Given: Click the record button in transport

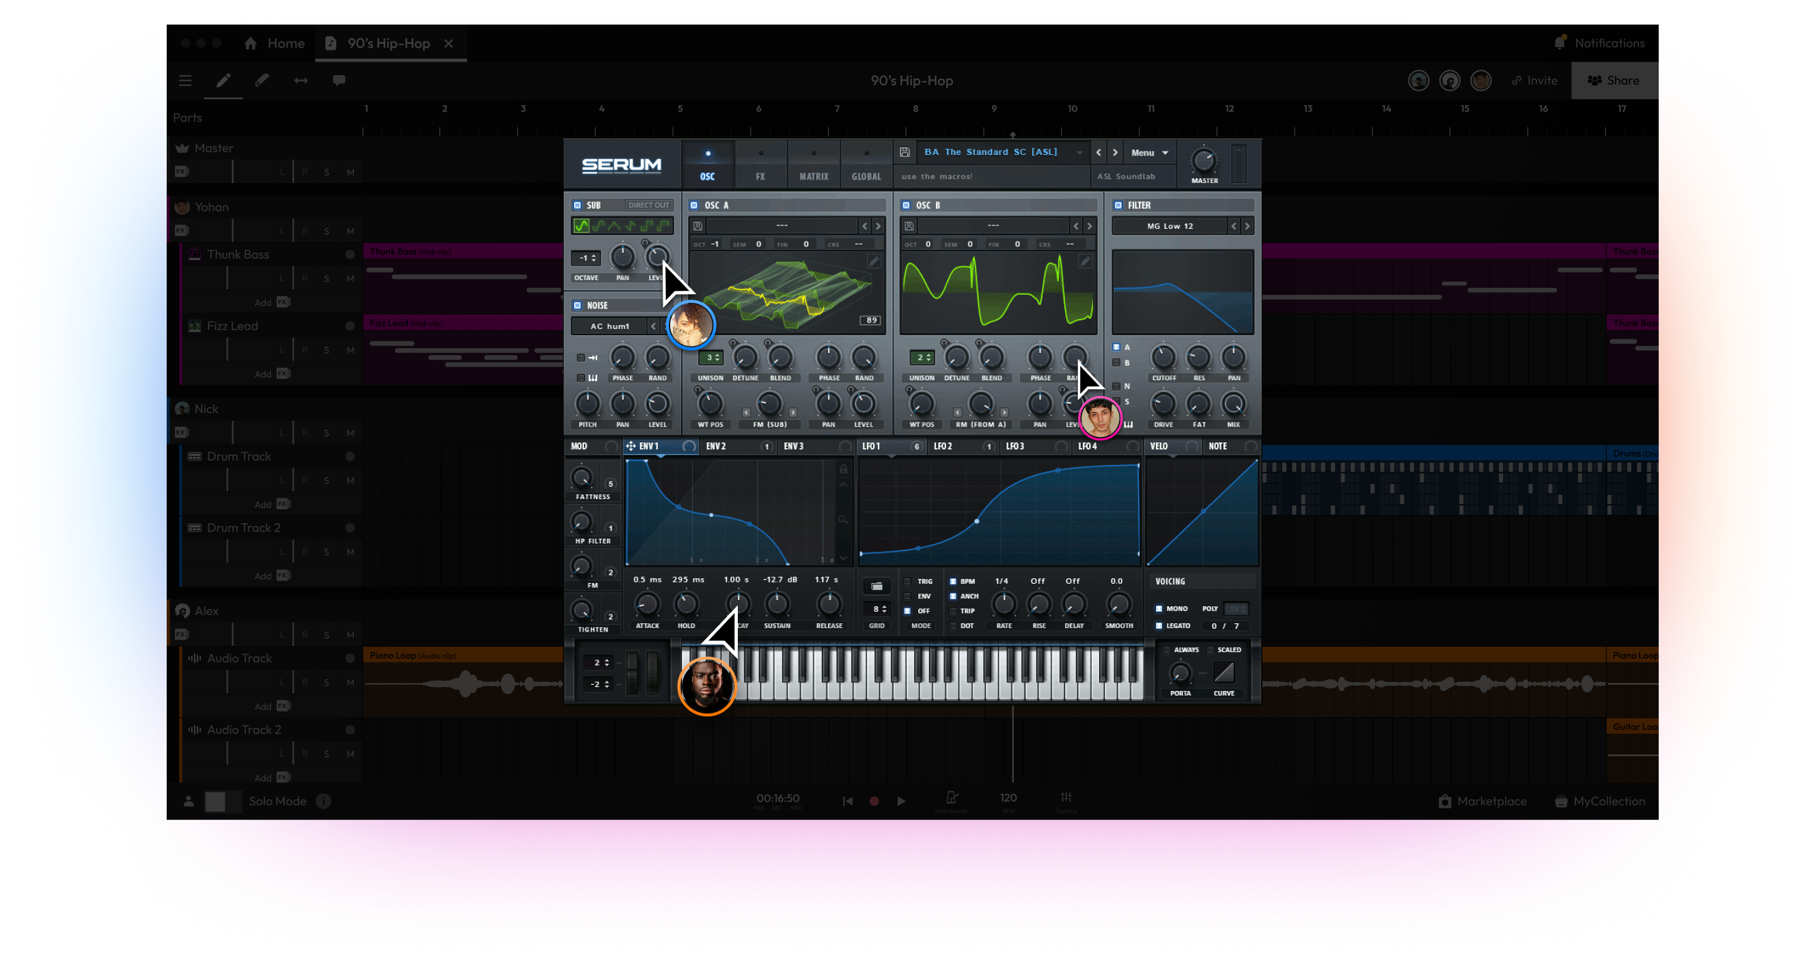Looking at the screenshot, I should tap(874, 802).
